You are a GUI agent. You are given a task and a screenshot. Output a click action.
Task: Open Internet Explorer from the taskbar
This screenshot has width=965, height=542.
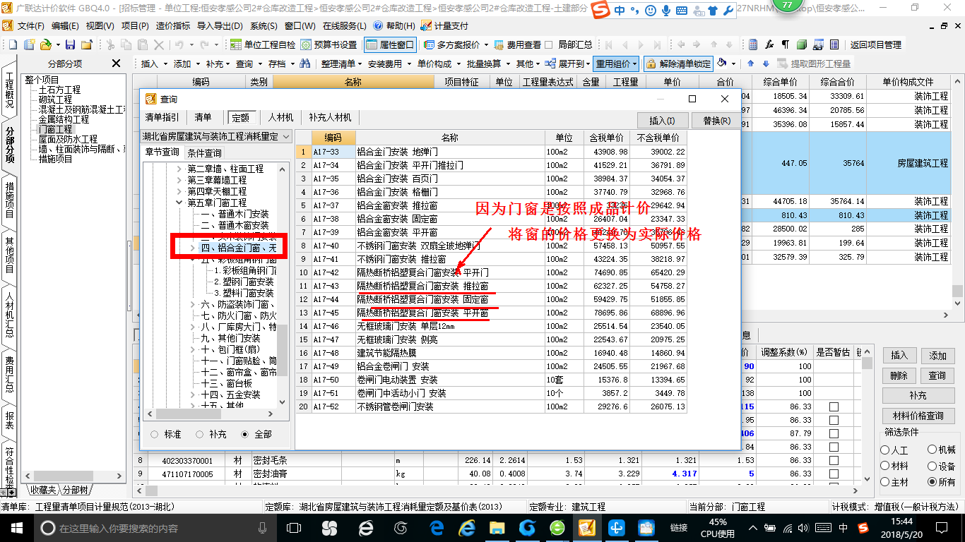coord(467,528)
